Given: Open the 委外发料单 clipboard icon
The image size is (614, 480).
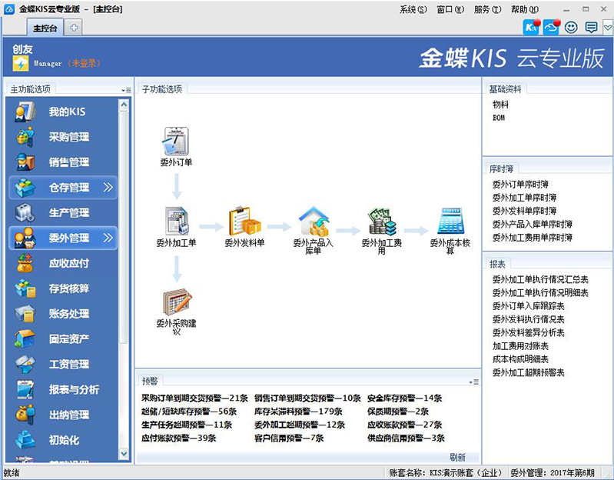Looking at the screenshot, I should 244,221.
